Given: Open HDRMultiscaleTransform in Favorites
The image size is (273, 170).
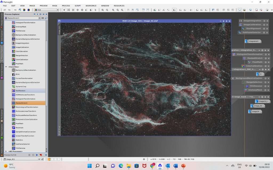Looking at the screenshot, I should pyautogui.click(x=25, y=95).
